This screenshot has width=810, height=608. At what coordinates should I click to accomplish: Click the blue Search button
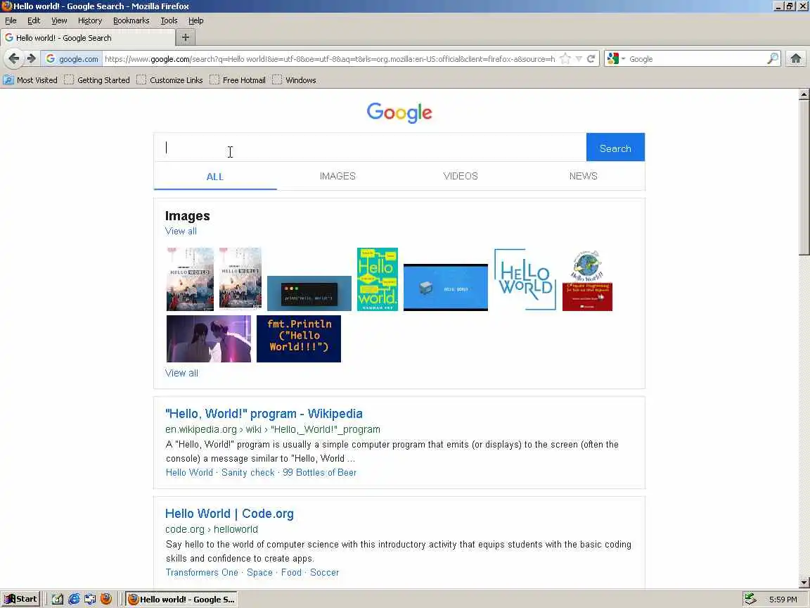click(x=615, y=148)
